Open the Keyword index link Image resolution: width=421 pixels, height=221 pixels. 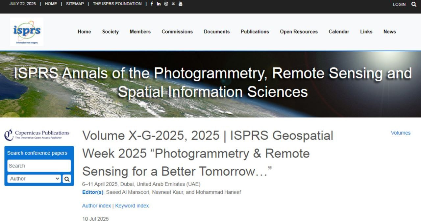[132, 206]
